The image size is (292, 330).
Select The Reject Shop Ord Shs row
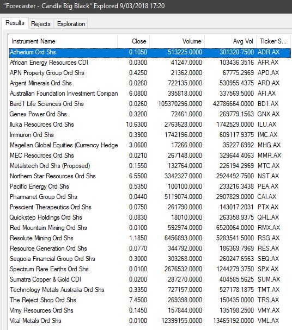[150, 300]
